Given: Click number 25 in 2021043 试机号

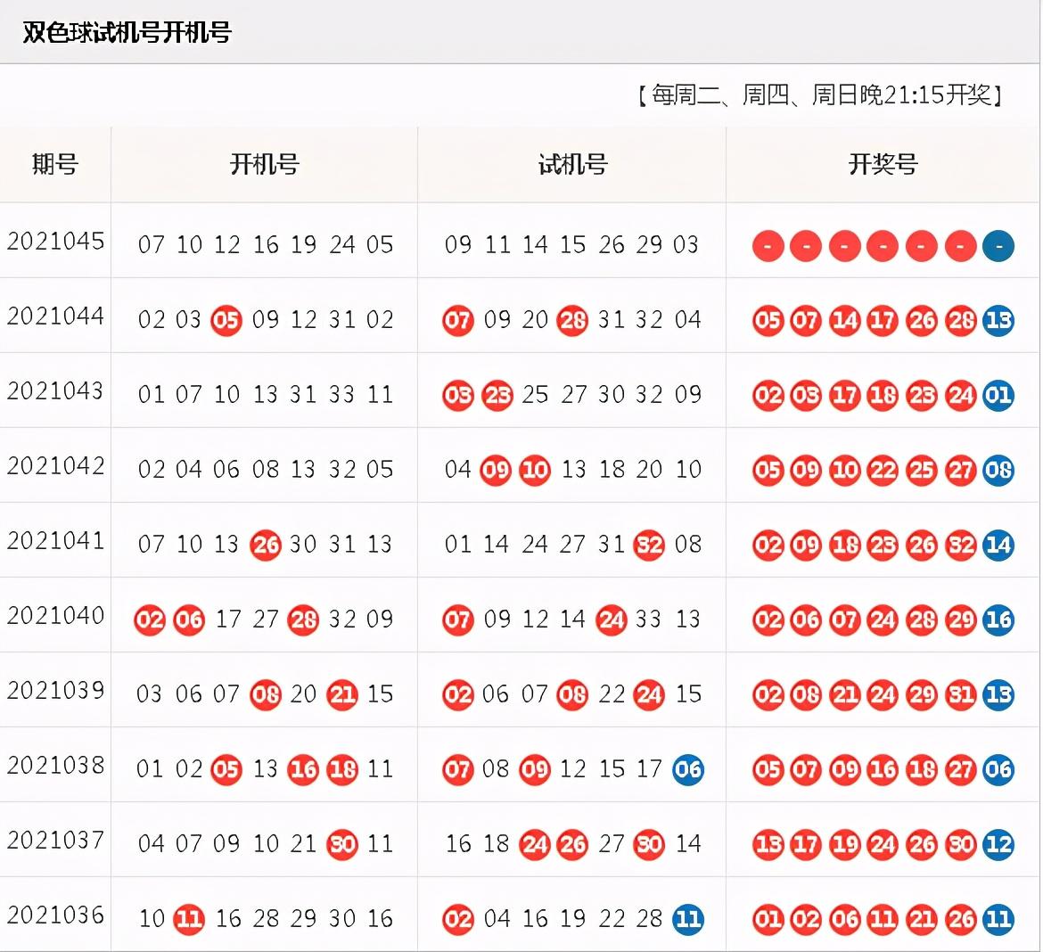Looking at the screenshot, I should click(535, 395).
